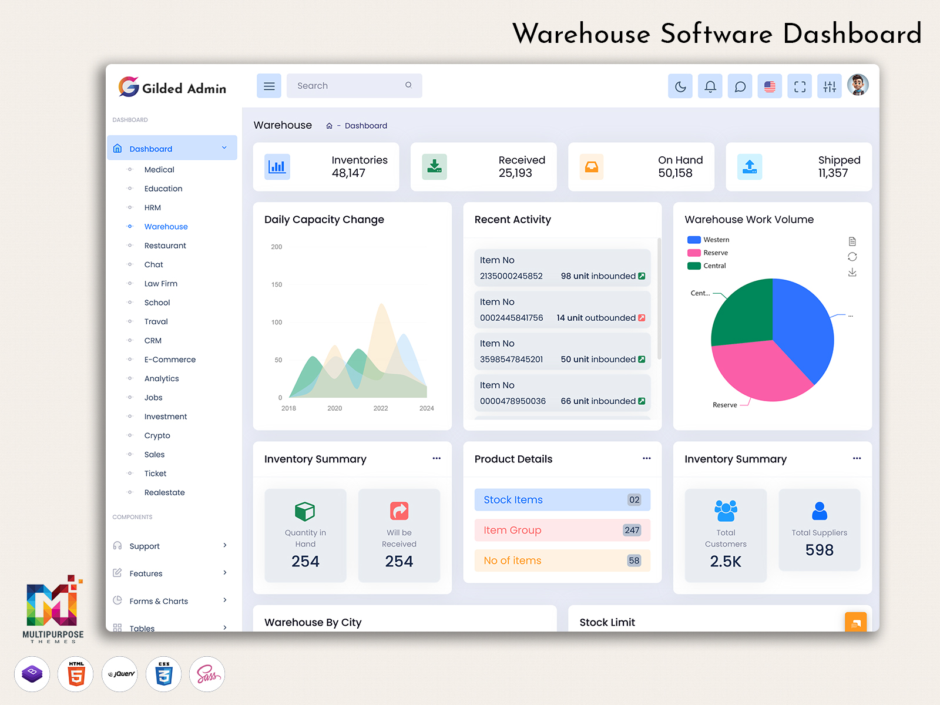
Task: Open the Restaurant dashboard menu item
Action: 165,246
